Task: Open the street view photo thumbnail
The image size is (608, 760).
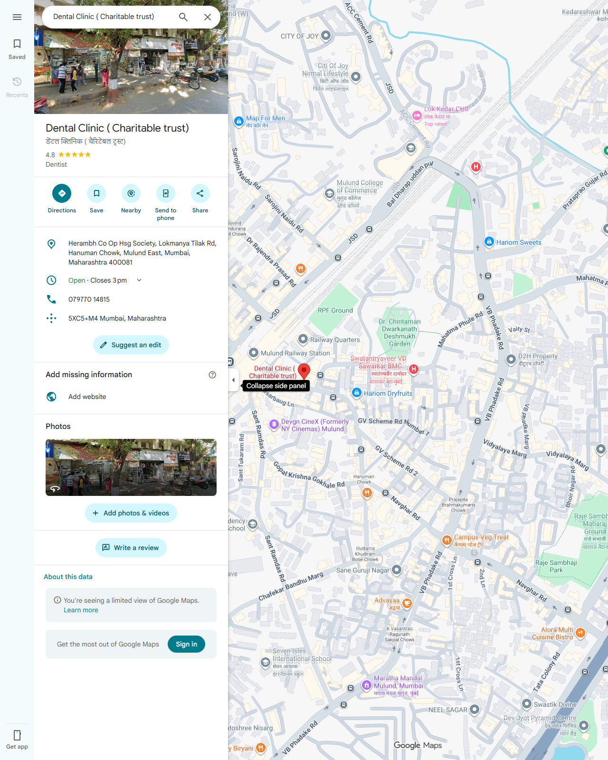Action: point(131,467)
